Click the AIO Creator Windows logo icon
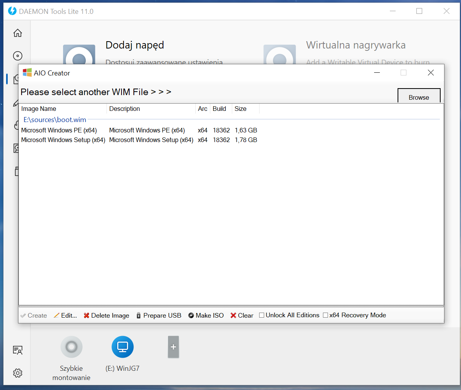The image size is (461, 390). (x=27, y=73)
